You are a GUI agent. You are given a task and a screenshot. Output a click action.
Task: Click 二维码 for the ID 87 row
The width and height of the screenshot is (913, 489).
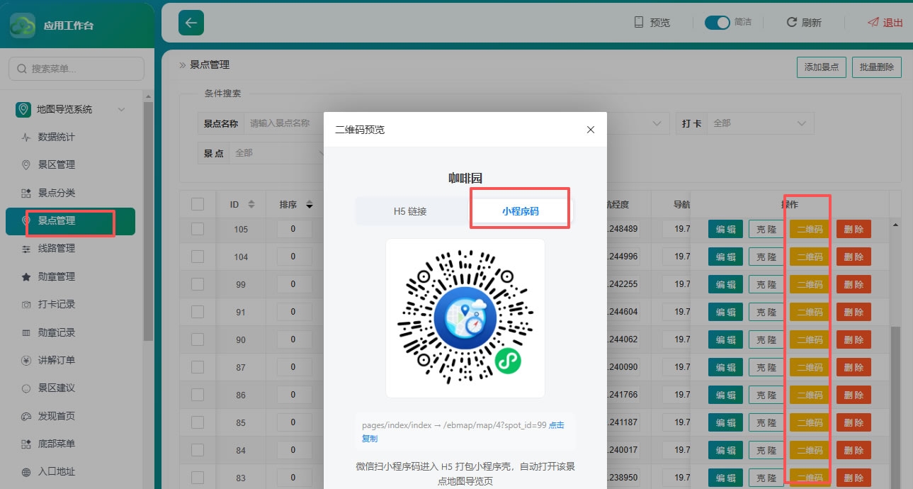tap(810, 367)
